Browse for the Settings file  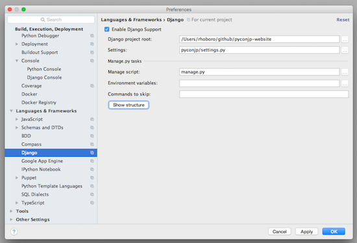[x=345, y=50]
